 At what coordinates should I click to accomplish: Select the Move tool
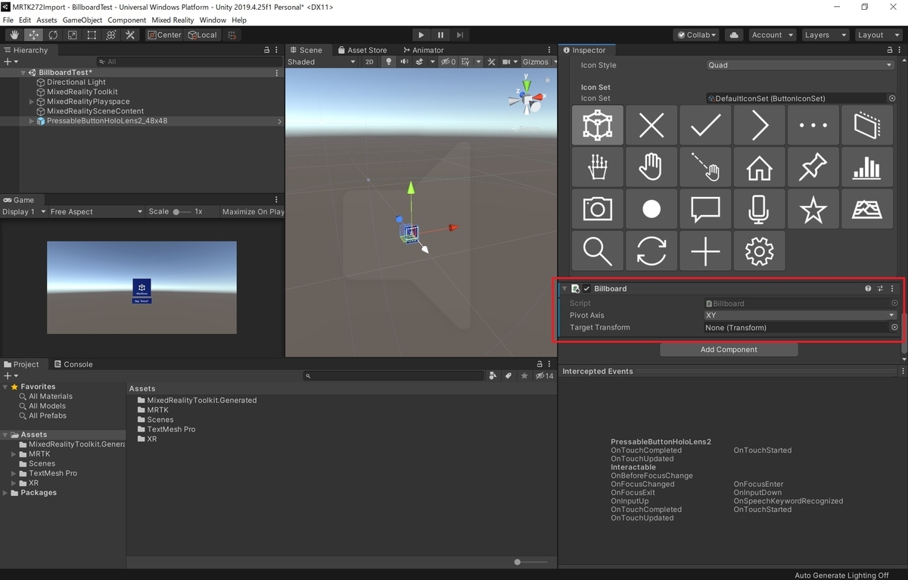34,35
